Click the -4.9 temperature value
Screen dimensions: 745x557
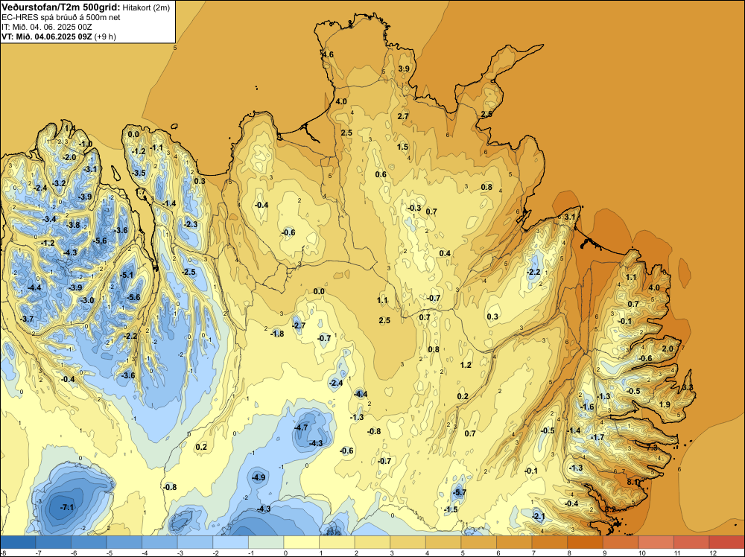(259, 477)
